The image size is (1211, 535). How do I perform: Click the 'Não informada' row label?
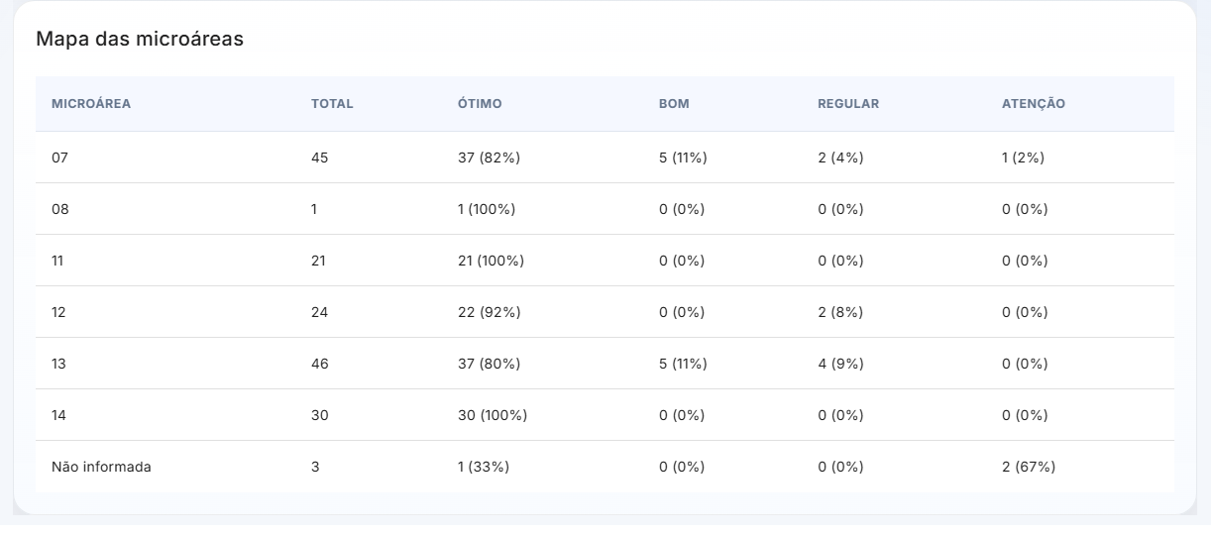(101, 467)
